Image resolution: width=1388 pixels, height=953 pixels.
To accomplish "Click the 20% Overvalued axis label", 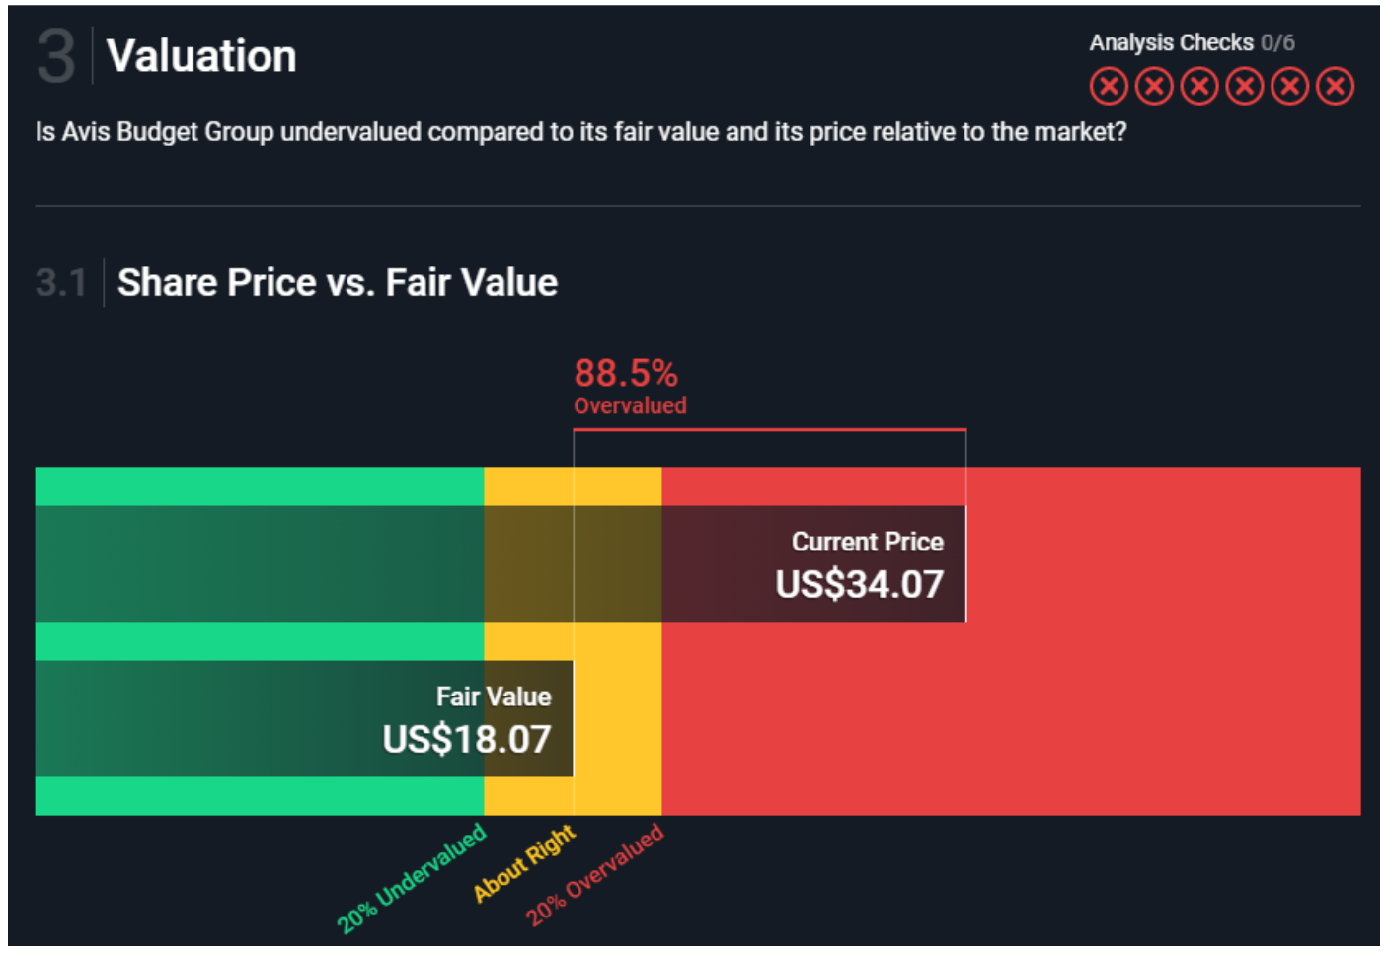I will (x=595, y=874).
